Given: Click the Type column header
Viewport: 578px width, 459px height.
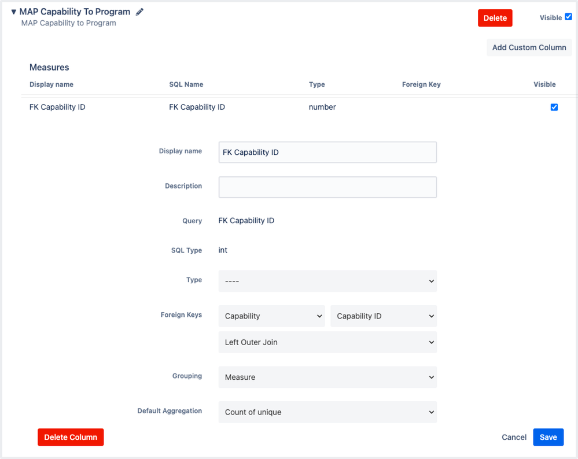Looking at the screenshot, I should [x=316, y=84].
